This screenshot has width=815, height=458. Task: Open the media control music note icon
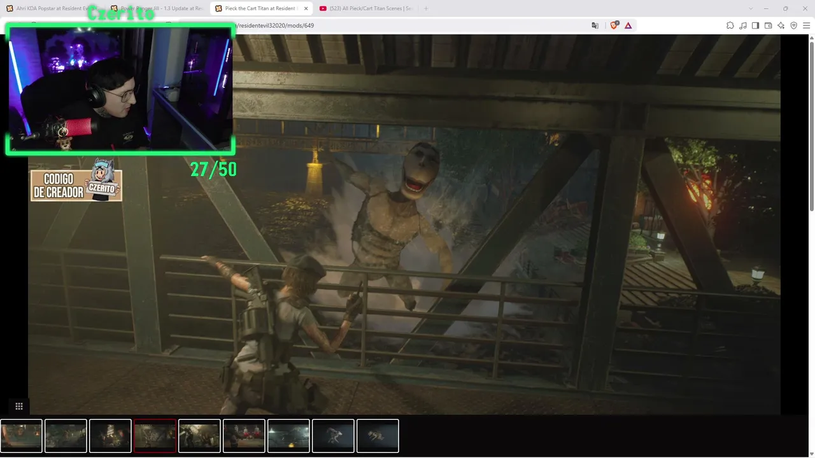pyautogui.click(x=743, y=25)
